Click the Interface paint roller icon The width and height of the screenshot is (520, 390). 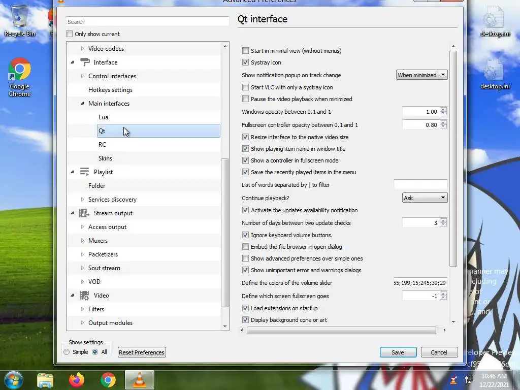(85, 62)
